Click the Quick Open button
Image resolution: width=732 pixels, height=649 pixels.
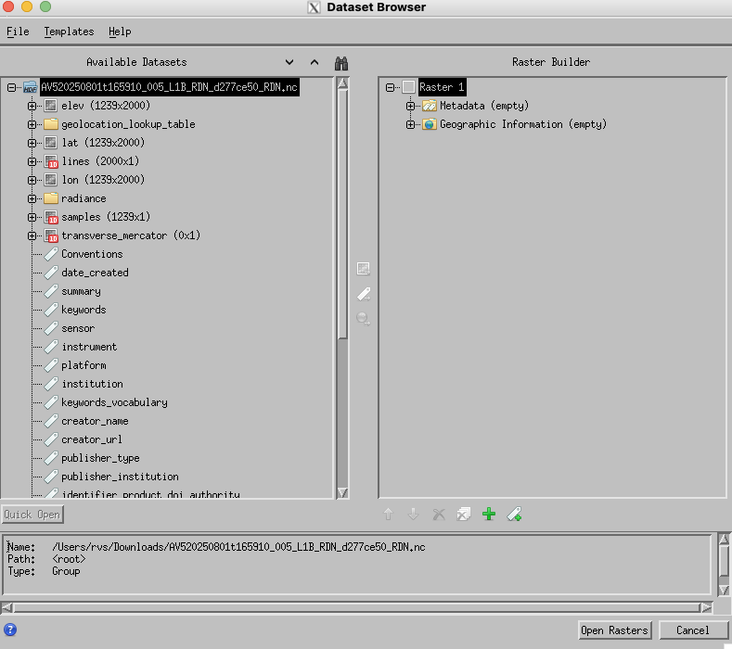point(32,515)
